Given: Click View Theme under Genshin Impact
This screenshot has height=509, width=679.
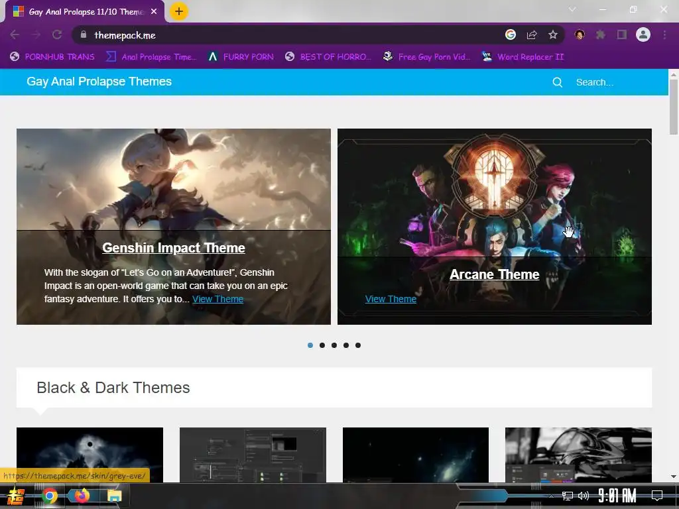Looking at the screenshot, I should (217, 299).
